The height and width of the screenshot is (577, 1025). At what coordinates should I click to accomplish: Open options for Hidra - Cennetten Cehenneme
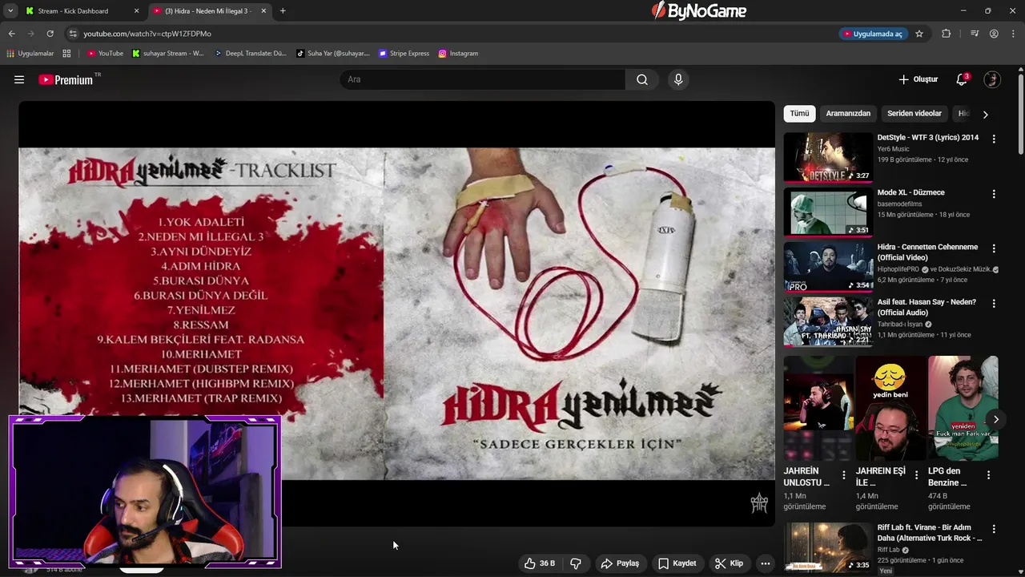[994, 248]
